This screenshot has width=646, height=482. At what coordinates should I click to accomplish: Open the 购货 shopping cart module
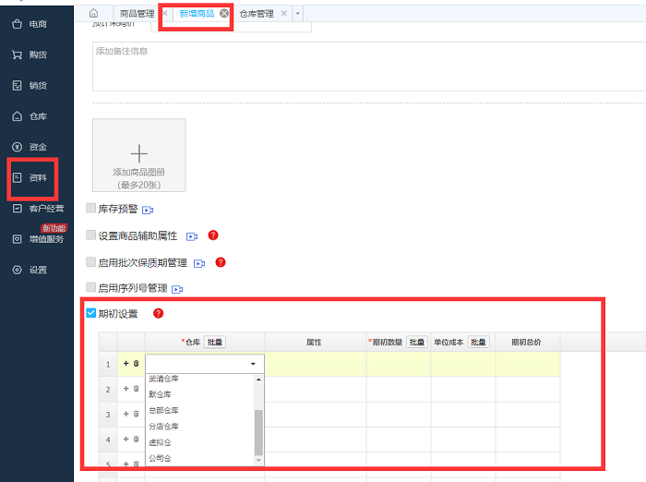click(36, 54)
